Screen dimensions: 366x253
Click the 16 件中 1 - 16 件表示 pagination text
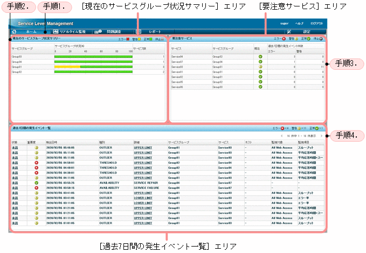pyautogui.click(x=301, y=136)
